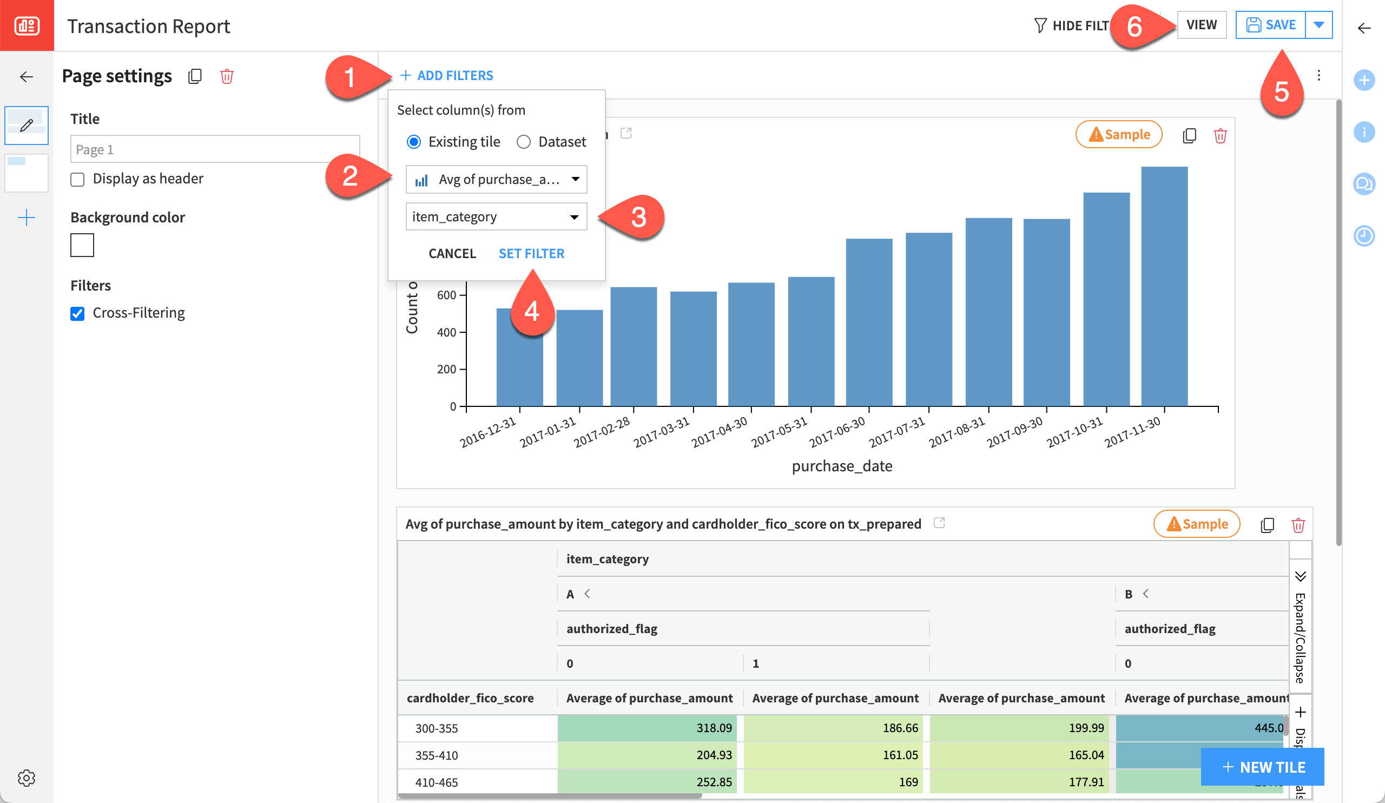Open the Background color swatch

82,245
